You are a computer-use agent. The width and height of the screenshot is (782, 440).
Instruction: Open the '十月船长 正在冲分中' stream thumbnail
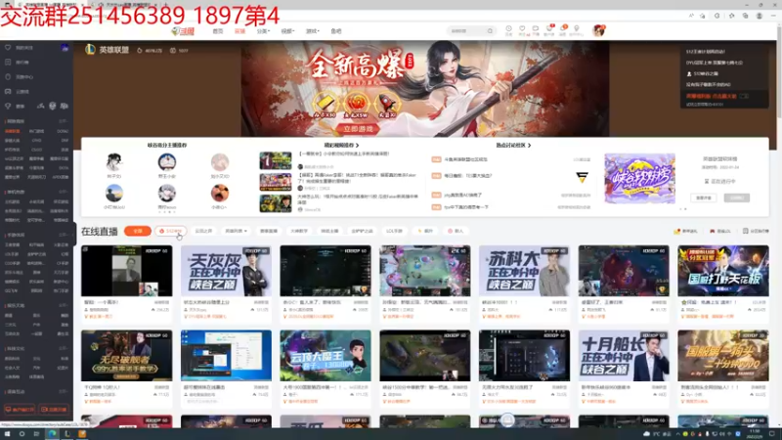click(624, 356)
